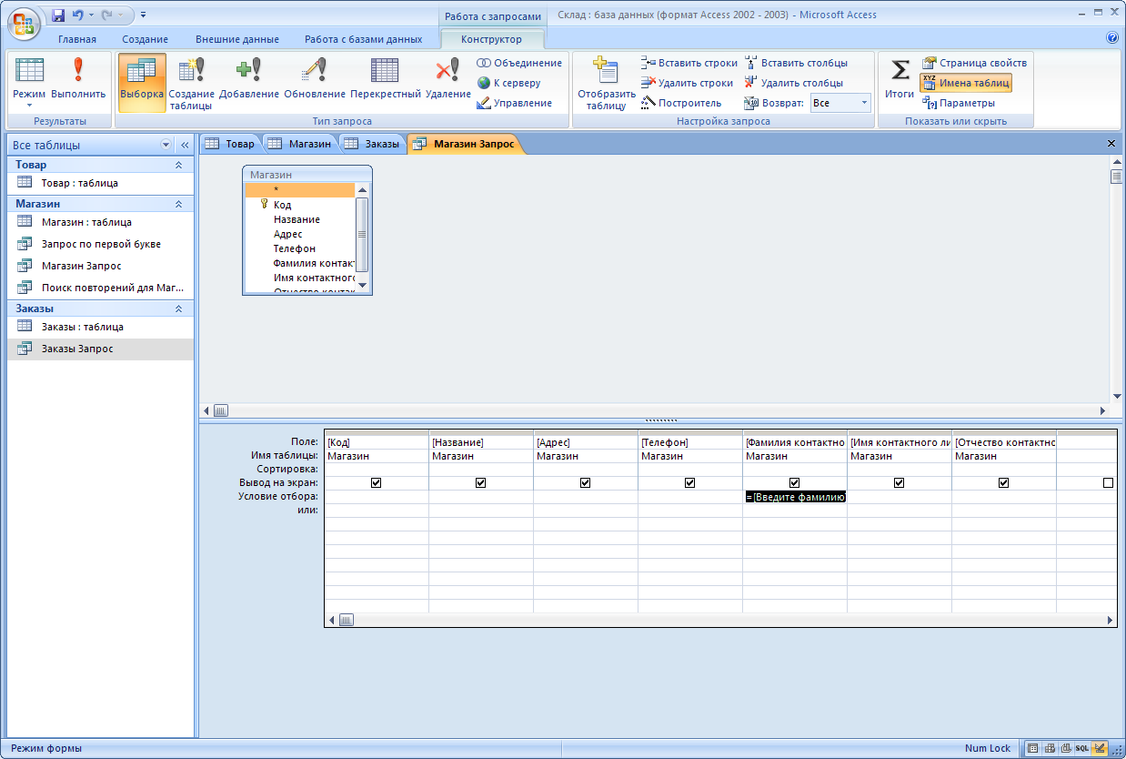This screenshot has width=1126, height=759.
Task: Collapse the navigation pane with double chevron
Action: click(x=184, y=145)
